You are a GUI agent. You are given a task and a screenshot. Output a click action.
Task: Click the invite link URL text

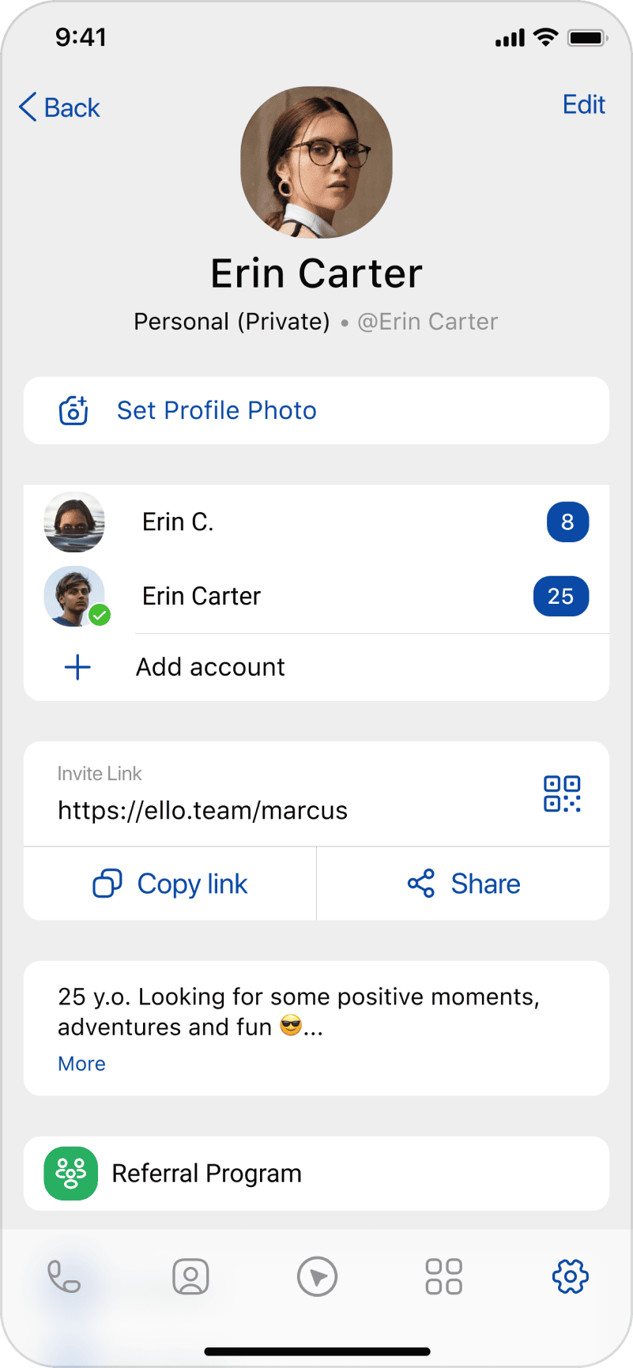[202, 810]
